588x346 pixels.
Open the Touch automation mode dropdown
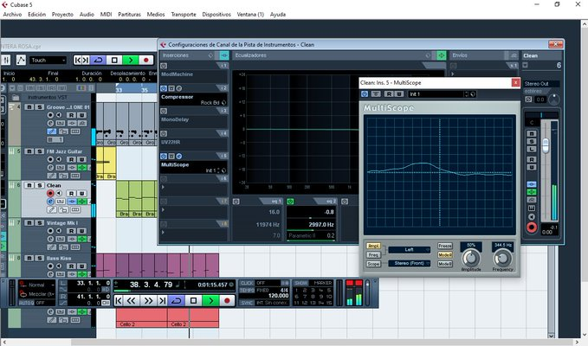pos(48,60)
